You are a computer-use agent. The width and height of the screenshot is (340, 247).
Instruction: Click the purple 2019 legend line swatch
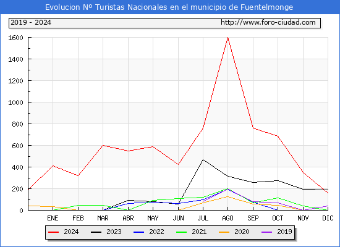(266, 232)
